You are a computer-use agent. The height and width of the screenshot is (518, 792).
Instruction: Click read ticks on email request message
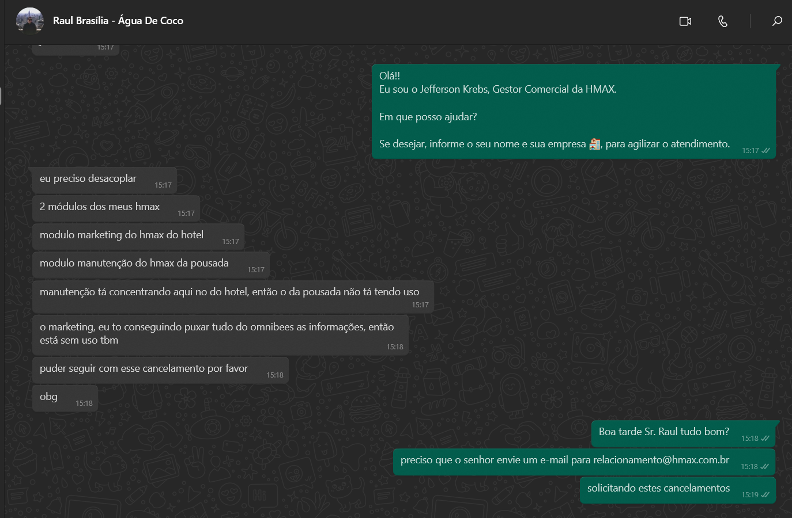tap(765, 467)
